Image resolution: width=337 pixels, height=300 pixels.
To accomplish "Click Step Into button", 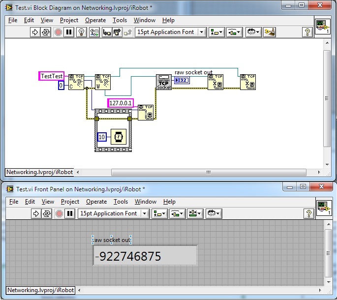I will pyautogui.click(x=107, y=32).
